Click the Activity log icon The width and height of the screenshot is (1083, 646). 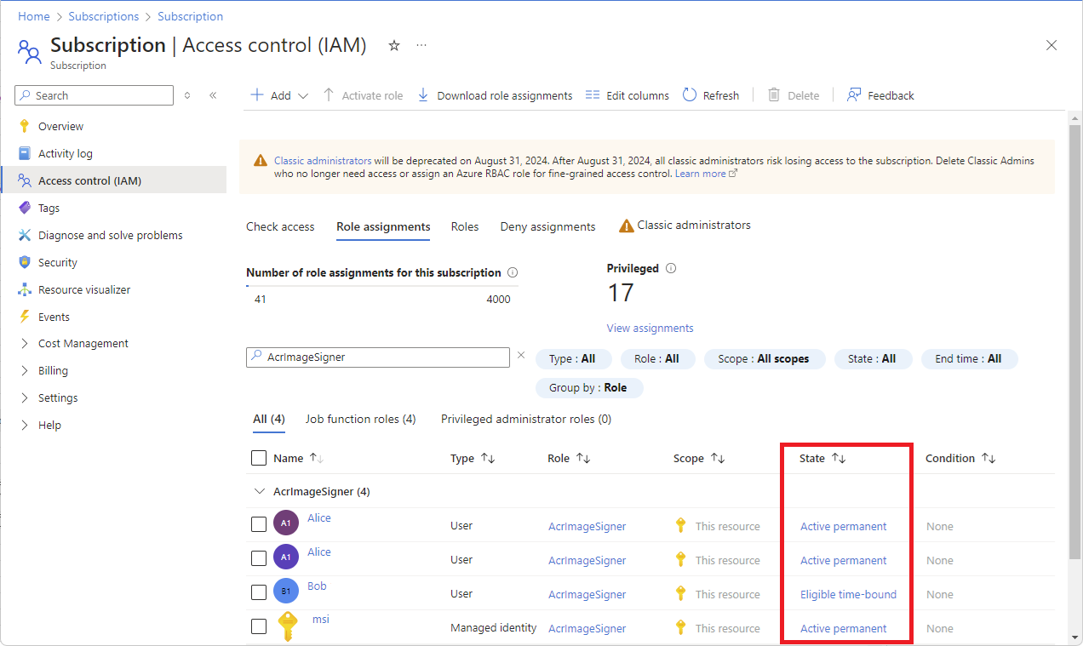(25, 153)
